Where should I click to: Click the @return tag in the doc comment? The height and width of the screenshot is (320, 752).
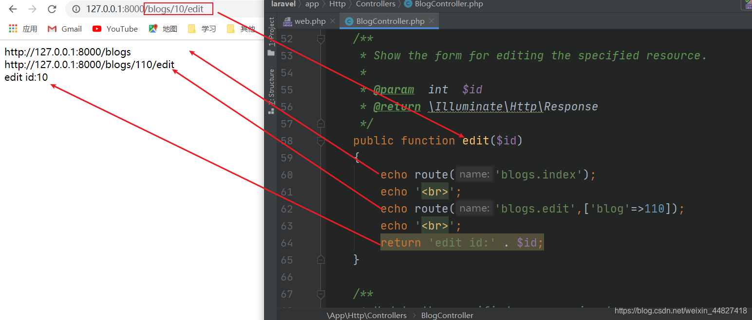[x=397, y=107]
